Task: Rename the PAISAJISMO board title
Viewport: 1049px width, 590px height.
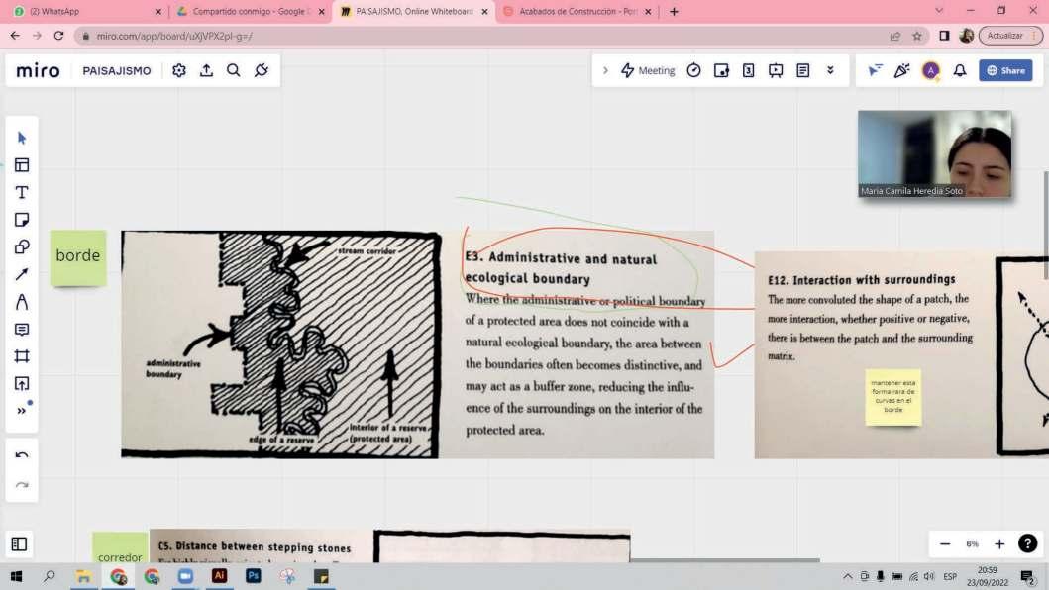Action: coord(117,71)
